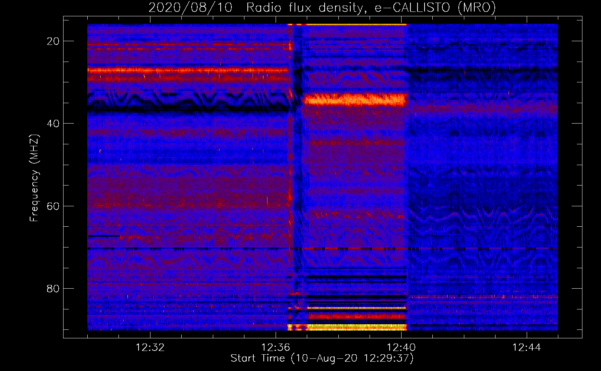Click the 'Frequency (MHZ)' axis label

34,178
